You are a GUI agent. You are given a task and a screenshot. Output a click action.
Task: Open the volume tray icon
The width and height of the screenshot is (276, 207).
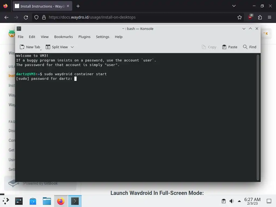pos(232,201)
